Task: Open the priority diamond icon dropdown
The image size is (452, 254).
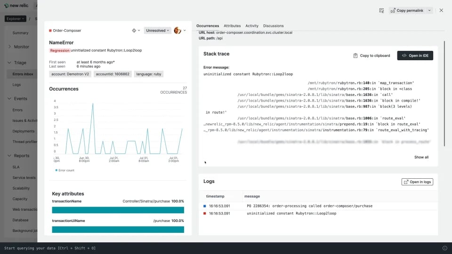Action: [x=136, y=31]
